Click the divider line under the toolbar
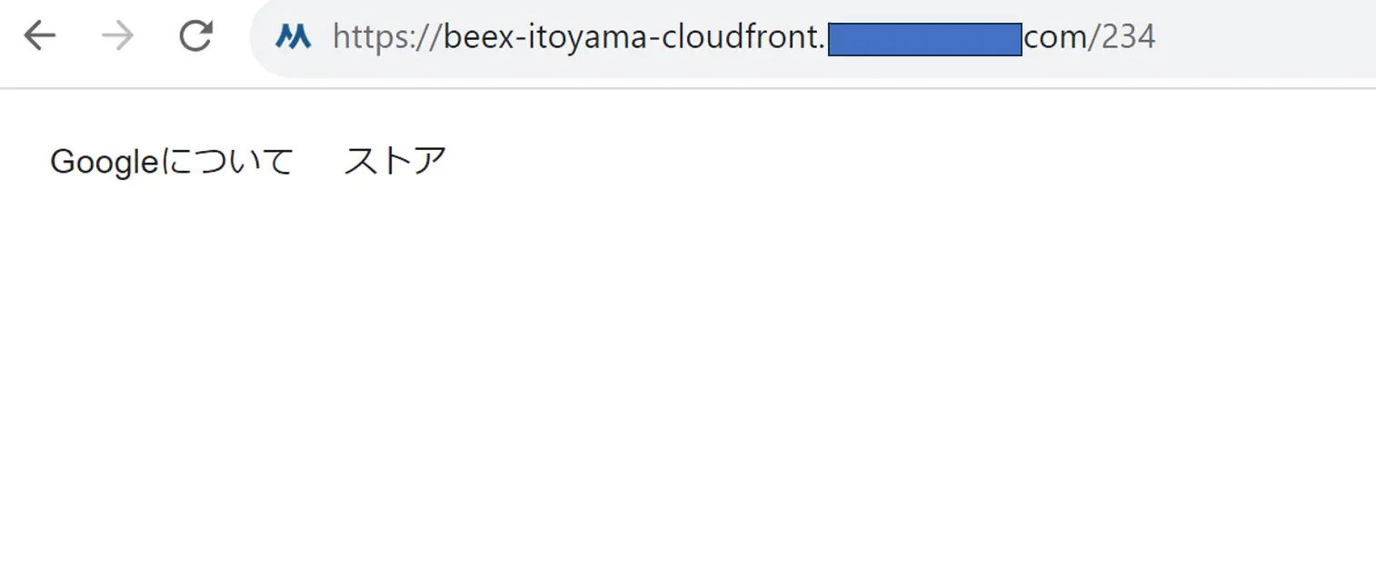Viewport: 1376px width, 579px height. pos(688,88)
